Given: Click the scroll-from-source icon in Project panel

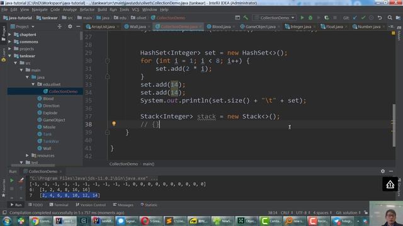Looking at the screenshot, I should (59, 26).
